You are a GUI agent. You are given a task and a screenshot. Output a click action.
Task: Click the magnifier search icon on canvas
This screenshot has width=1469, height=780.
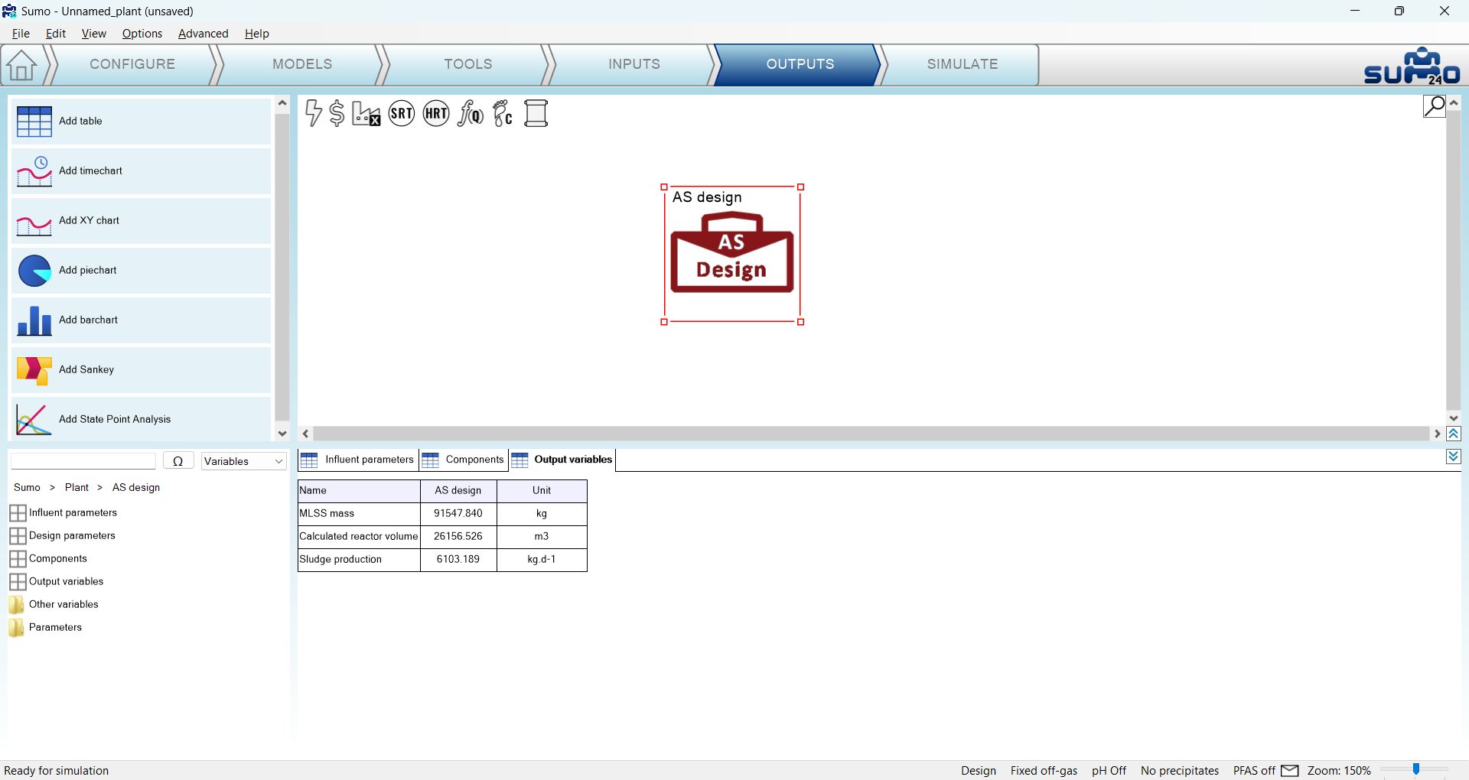pos(1434,106)
